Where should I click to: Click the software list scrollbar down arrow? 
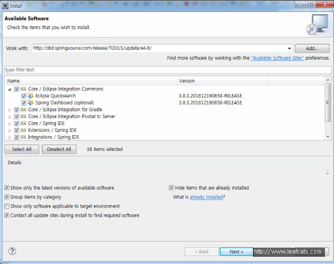[x=328, y=137]
